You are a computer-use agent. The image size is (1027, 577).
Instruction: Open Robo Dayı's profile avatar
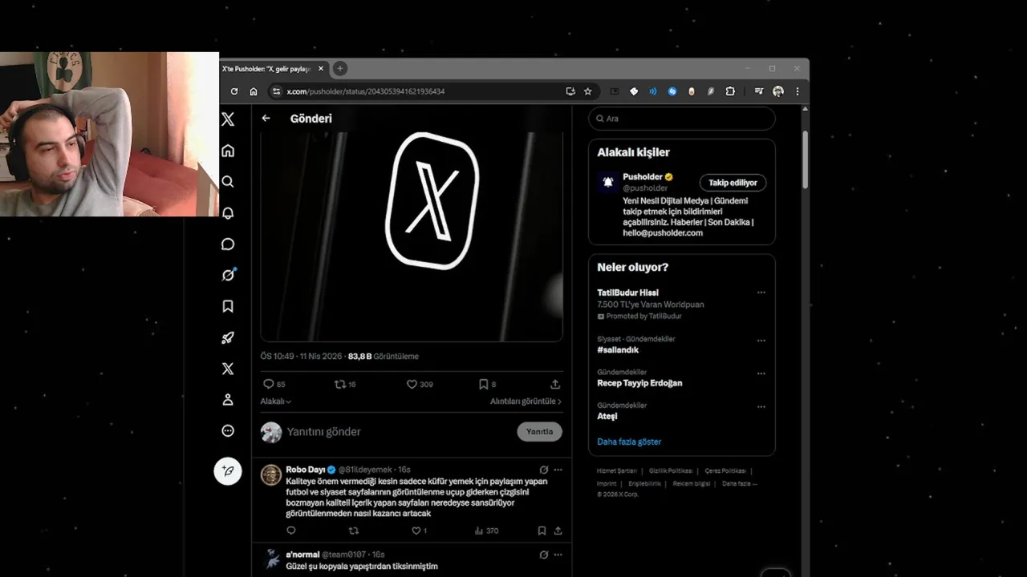(271, 474)
